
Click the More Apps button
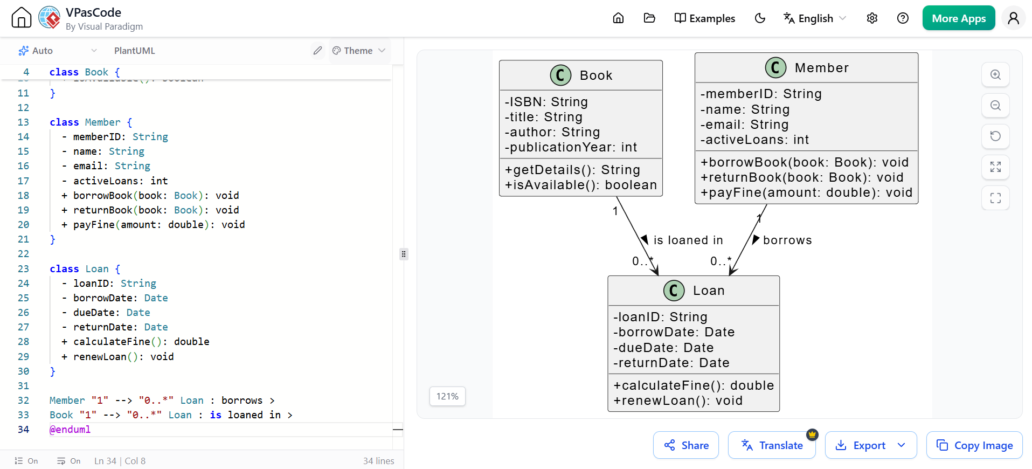click(x=959, y=18)
